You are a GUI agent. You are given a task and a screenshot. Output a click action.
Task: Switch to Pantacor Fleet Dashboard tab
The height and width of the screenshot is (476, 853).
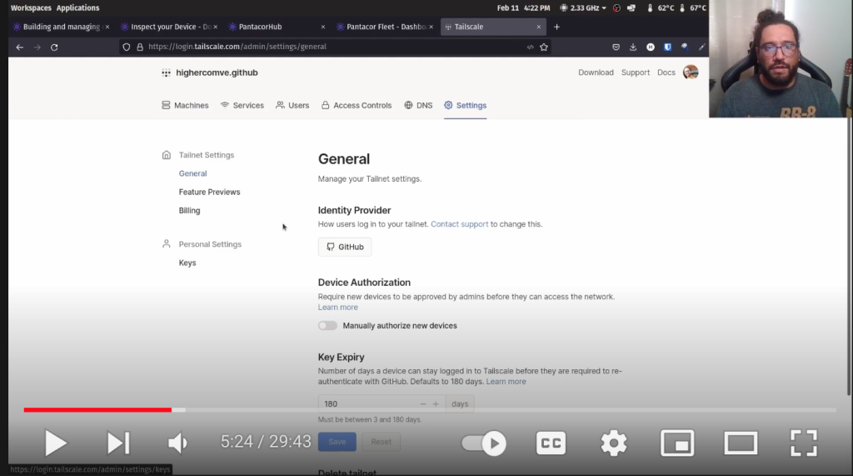[x=385, y=27]
